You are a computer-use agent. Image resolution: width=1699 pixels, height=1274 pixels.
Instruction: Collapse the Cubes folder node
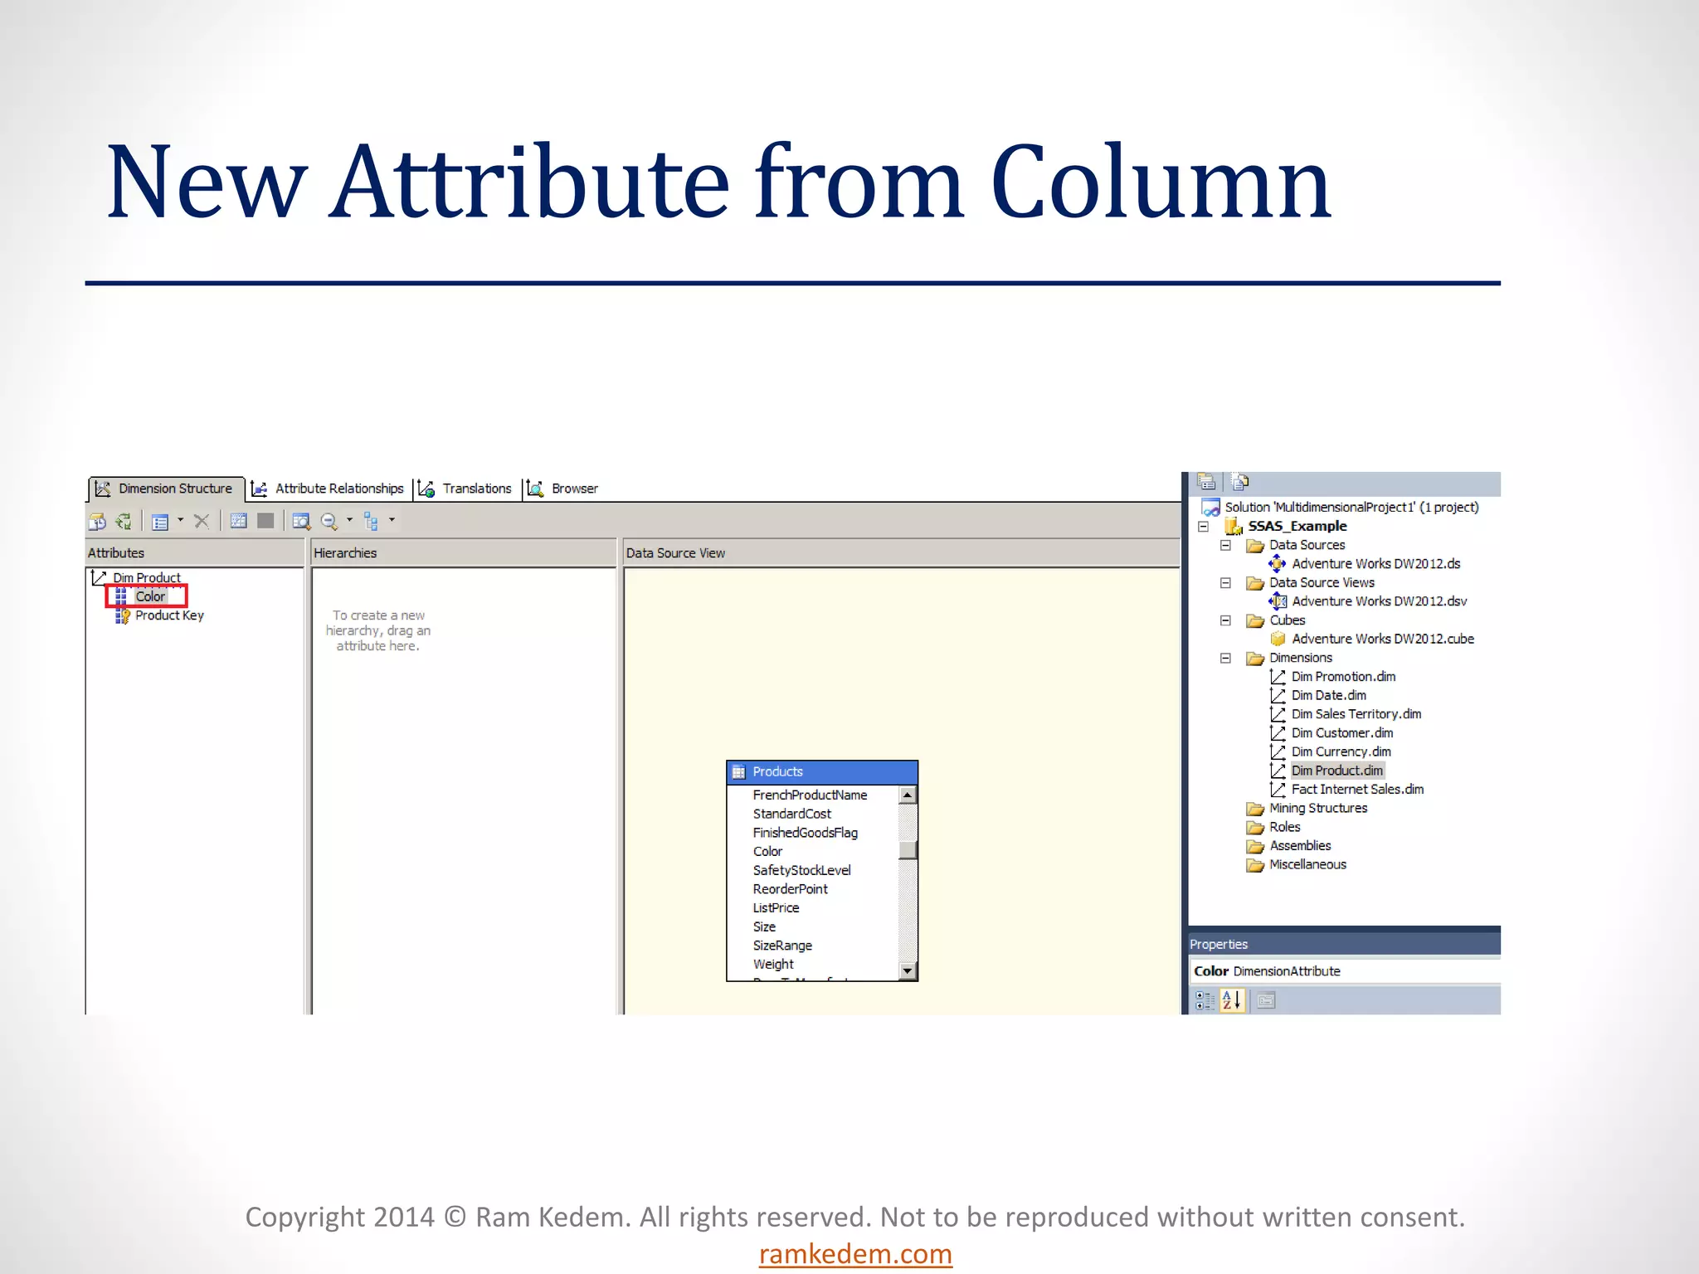pyautogui.click(x=1225, y=620)
